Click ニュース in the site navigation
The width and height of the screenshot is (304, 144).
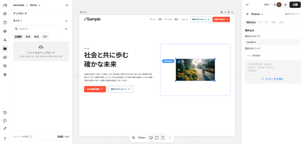pos(184,20)
